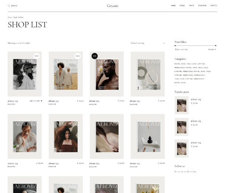This screenshot has width=225, height=193.
Task: Click Add to Cart under the first magazine
Action: [x=35, y=101]
